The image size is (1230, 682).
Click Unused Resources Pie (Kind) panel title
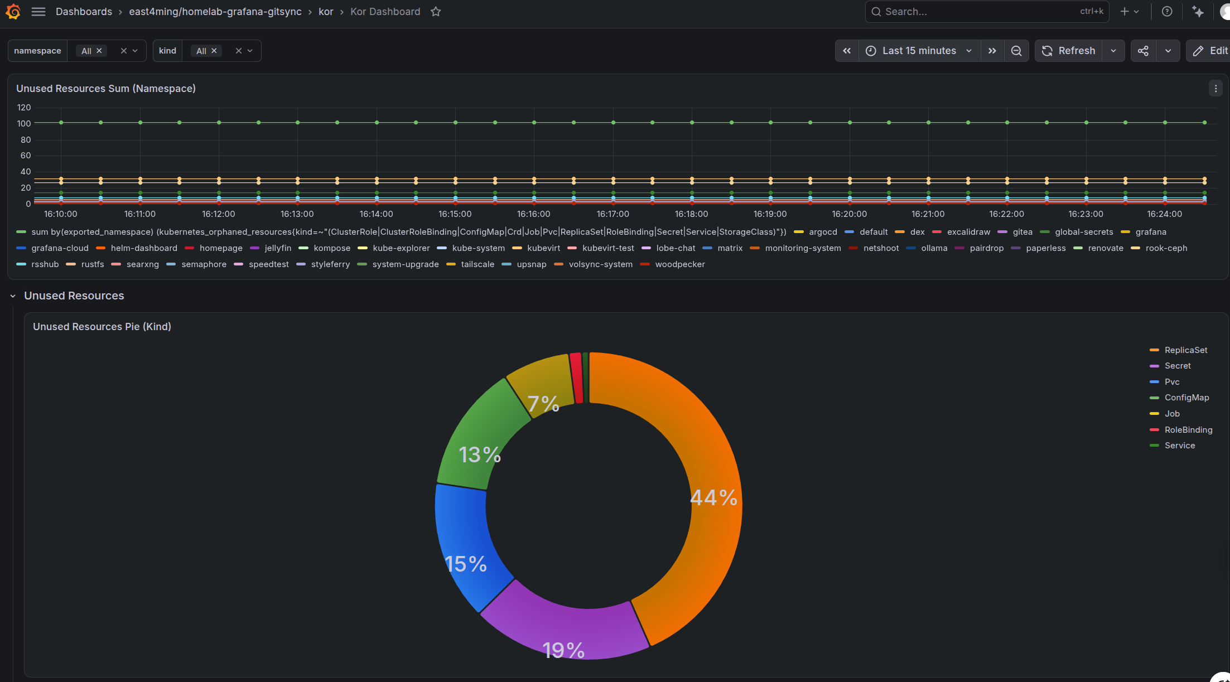click(x=102, y=327)
